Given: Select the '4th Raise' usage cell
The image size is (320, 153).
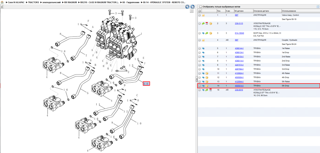Looking at the screenshot, I should (286, 73).
